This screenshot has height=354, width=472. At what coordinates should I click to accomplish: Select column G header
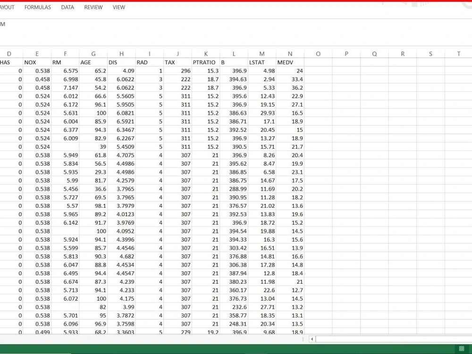93,54
